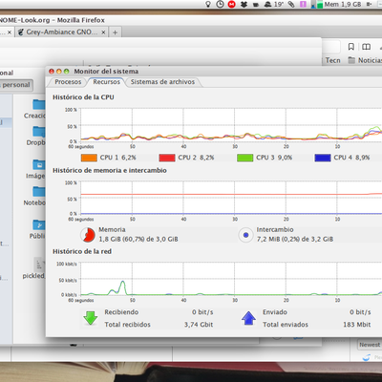Click the paperclip clipboard indicator
Viewport: 382px width, 382px height.
(x=291, y=4)
